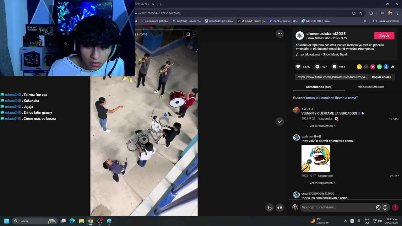
Task: Expand hidden bookmarks with the » chevron
Action: tap(365, 21)
